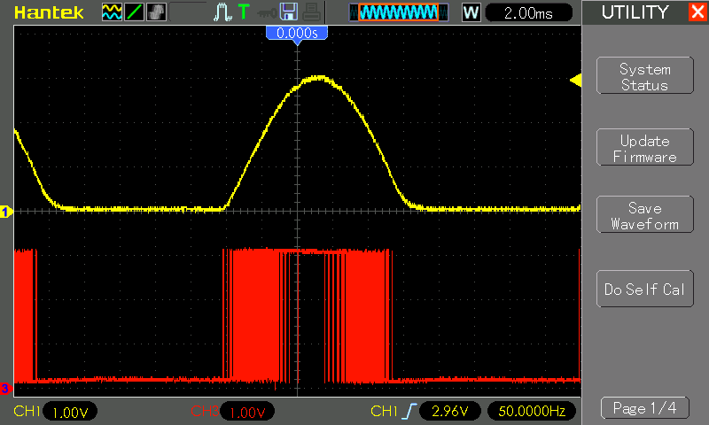The image size is (709, 425).
Task: Run Do Self Cal
Action: (644, 290)
